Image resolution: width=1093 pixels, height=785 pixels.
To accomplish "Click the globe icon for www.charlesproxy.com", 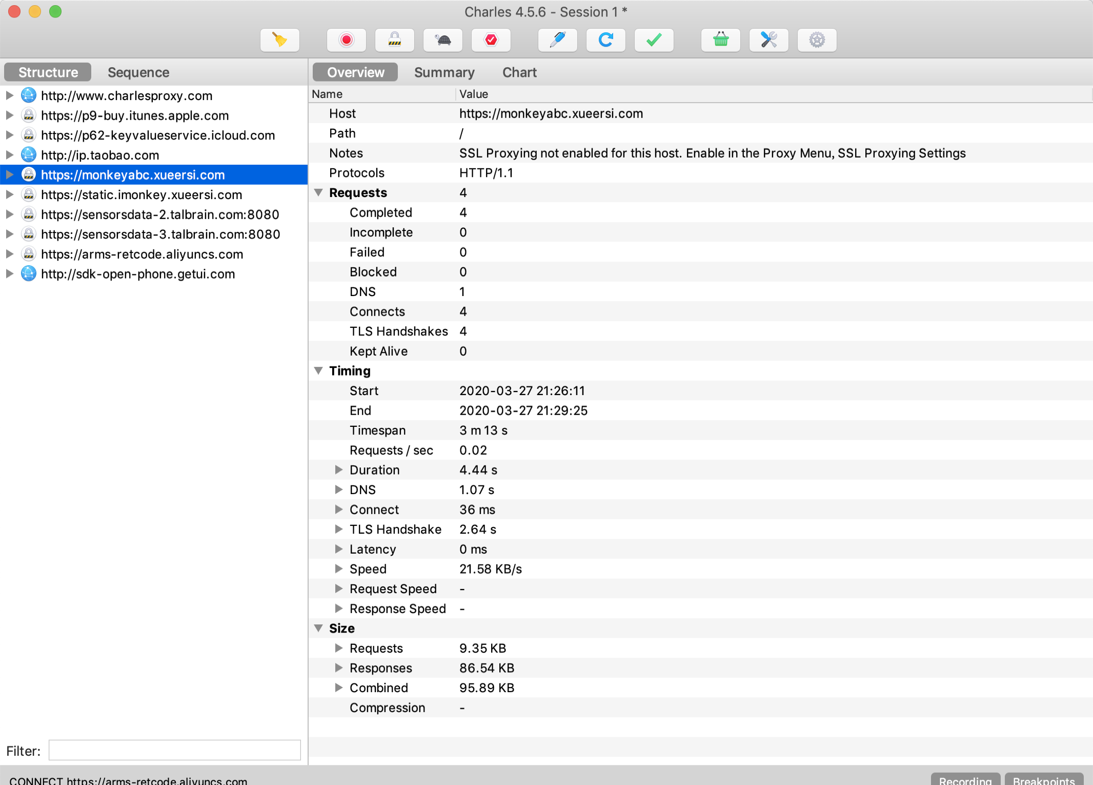I will point(29,95).
